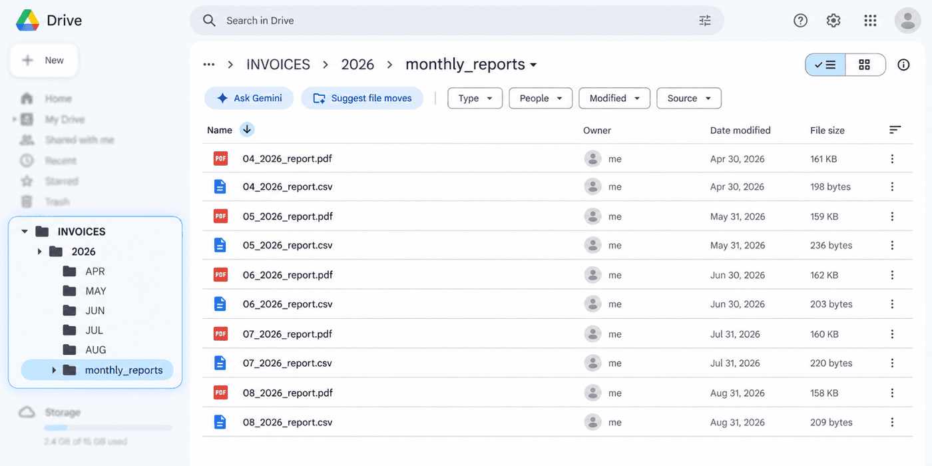
Task: Select file name 07_2026_report.csv
Action: click(288, 363)
